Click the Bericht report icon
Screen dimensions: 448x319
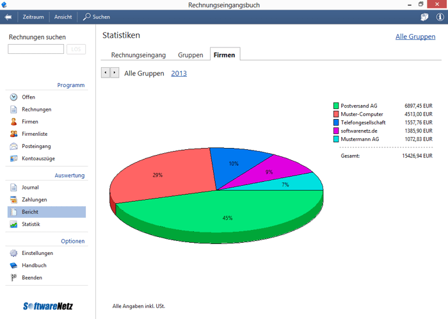(x=13, y=212)
